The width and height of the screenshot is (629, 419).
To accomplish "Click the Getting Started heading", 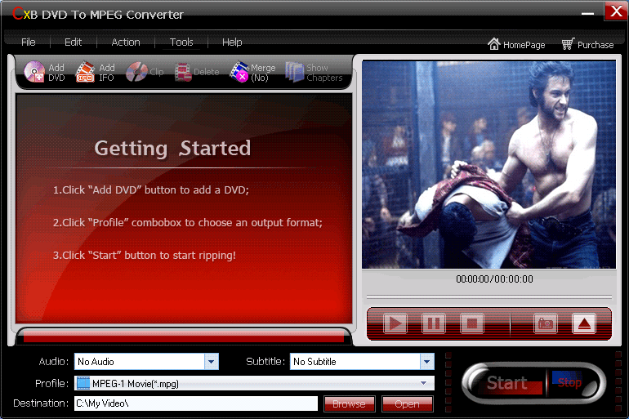I will tap(172, 148).
